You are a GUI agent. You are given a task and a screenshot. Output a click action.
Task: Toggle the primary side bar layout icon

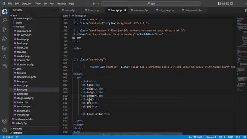[x=219, y=3]
